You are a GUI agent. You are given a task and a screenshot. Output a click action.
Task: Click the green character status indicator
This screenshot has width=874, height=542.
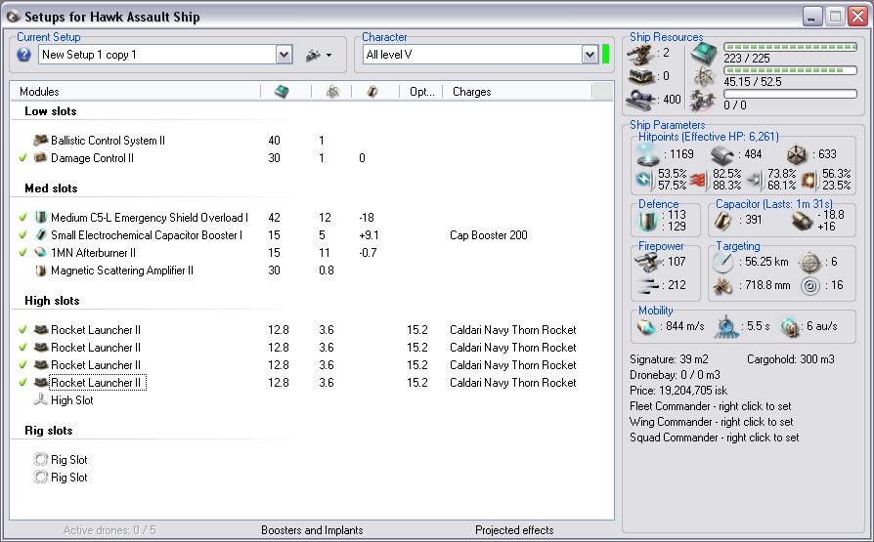pyautogui.click(x=605, y=55)
